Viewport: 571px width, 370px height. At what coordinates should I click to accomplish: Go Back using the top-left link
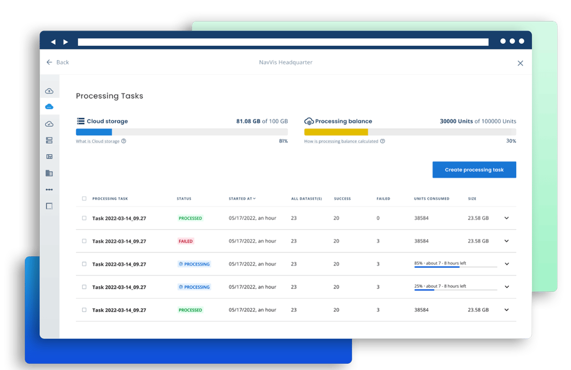pos(58,62)
